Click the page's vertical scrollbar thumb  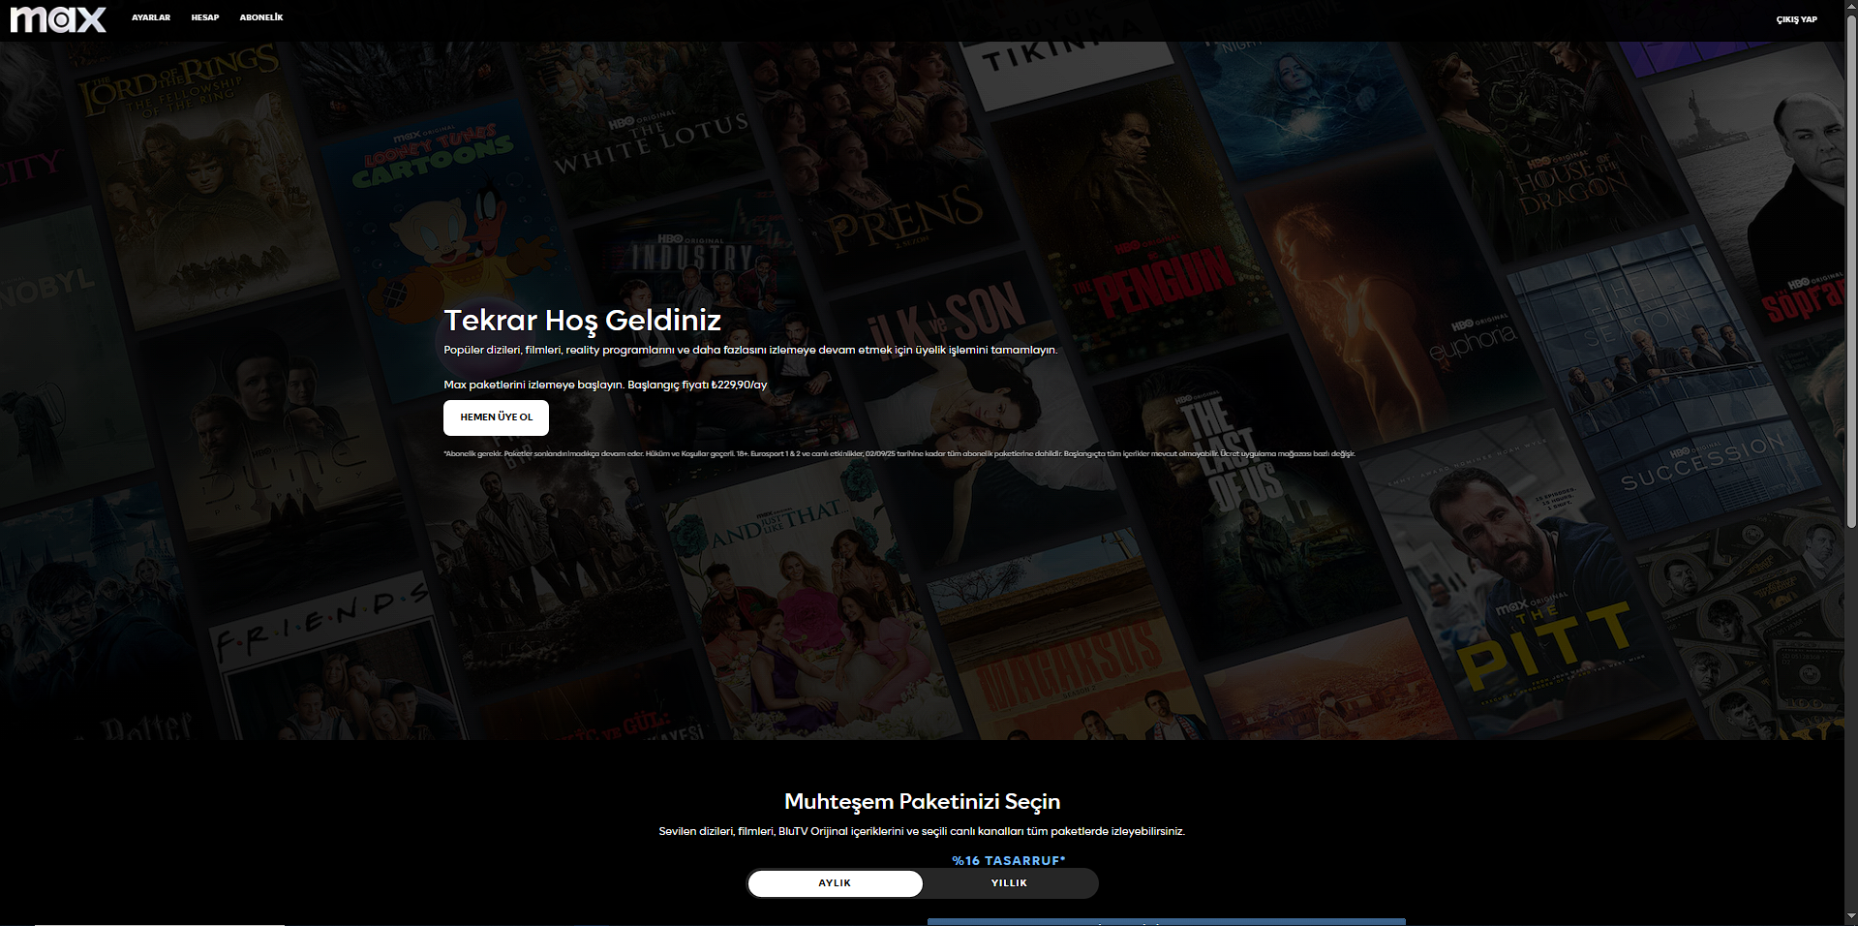1851,271
